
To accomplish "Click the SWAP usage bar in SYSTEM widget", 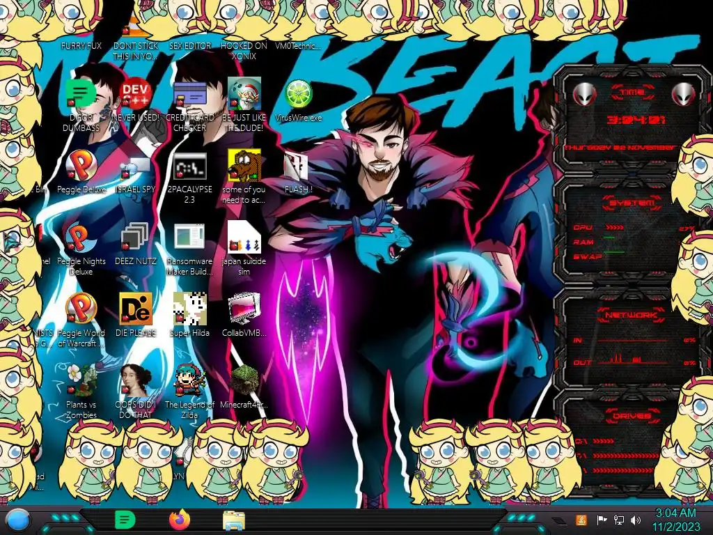I will click(613, 251).
